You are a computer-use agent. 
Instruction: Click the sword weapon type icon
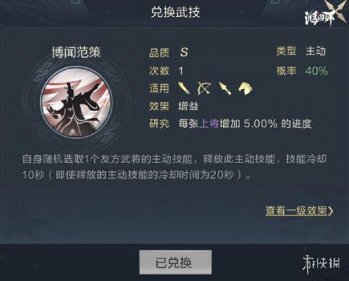pyautogui.click(x=184, y=88)
